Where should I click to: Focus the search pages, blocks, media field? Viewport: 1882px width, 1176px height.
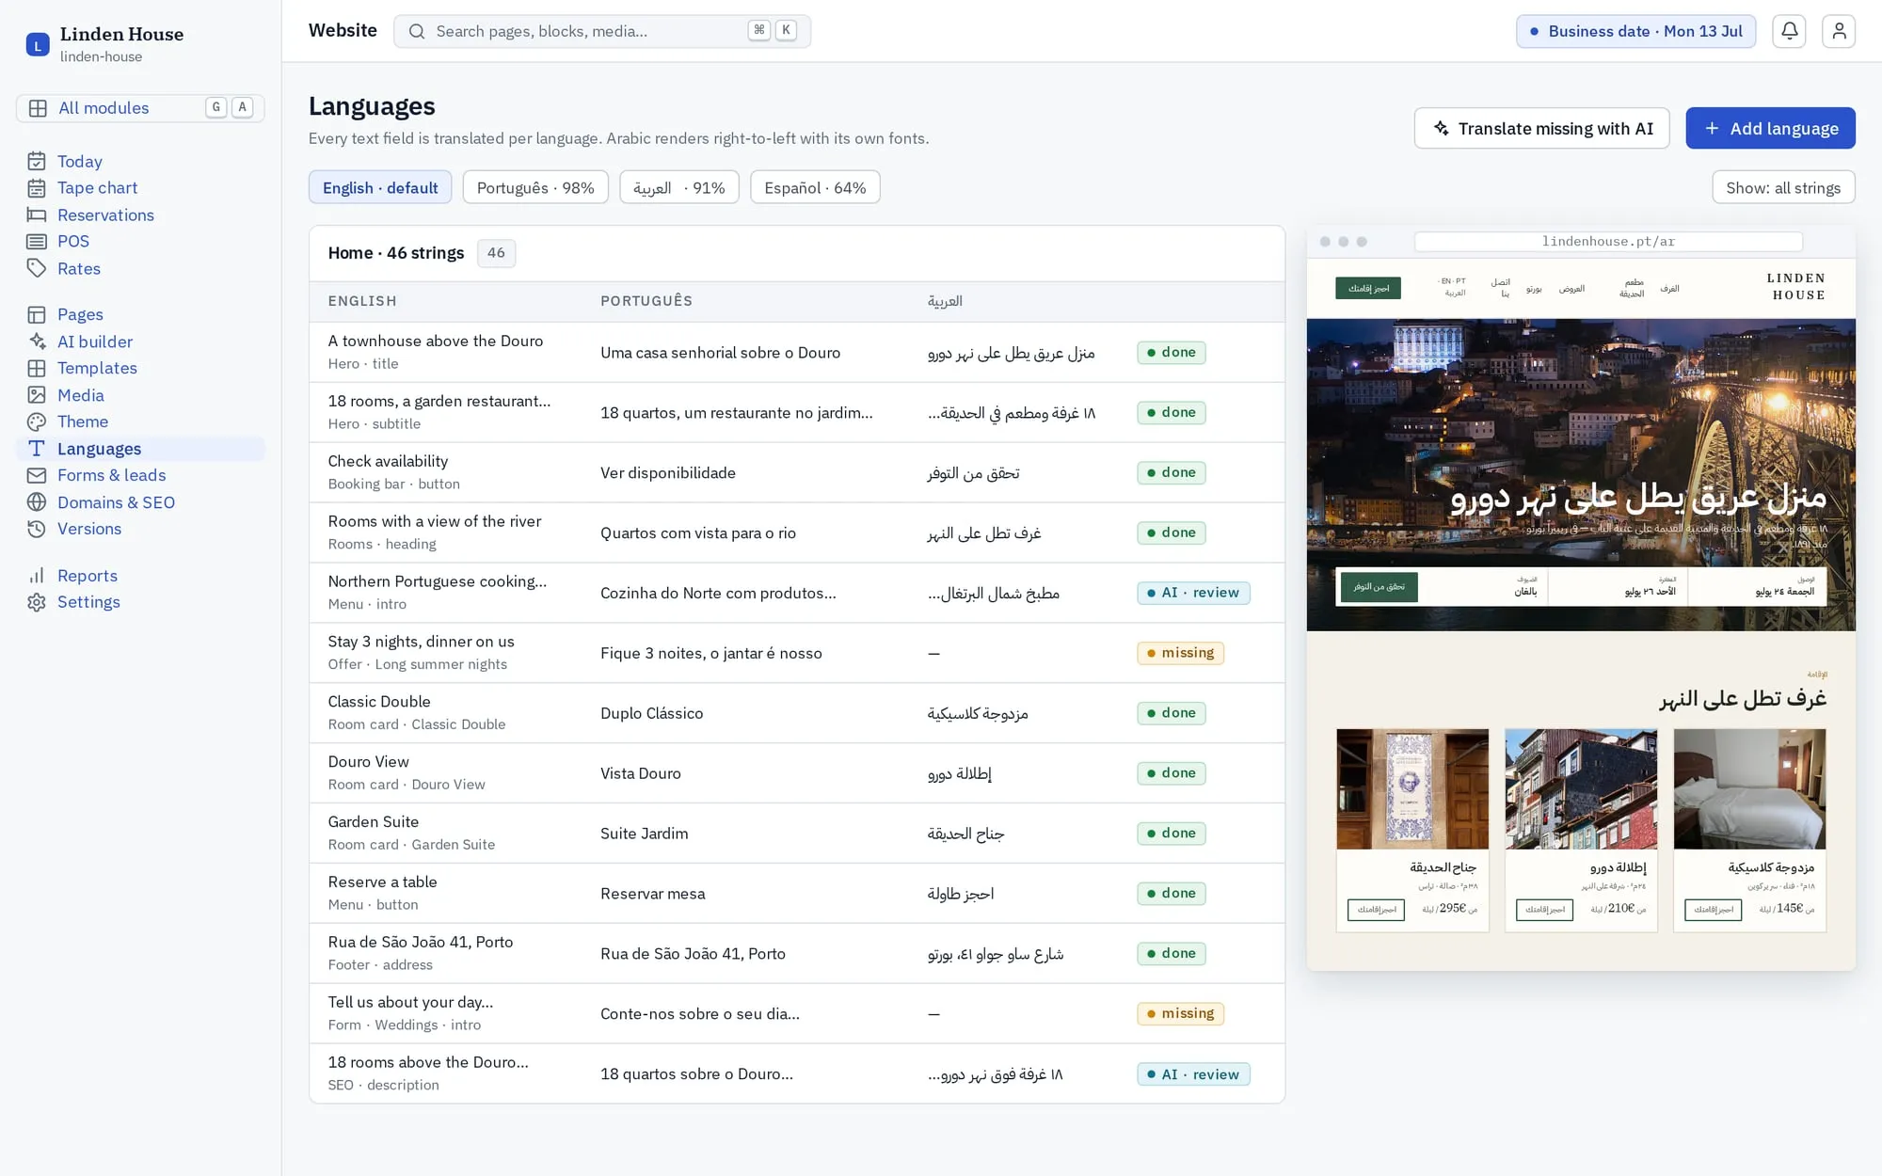[602, 31]
